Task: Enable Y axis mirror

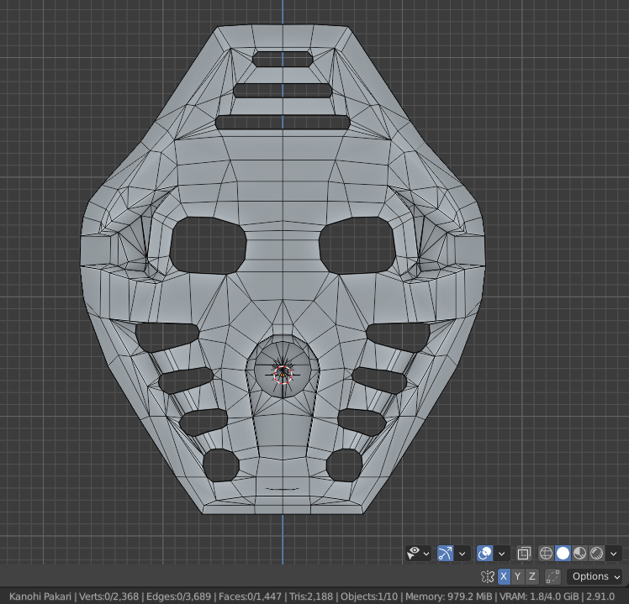Action: coord(517,576)
